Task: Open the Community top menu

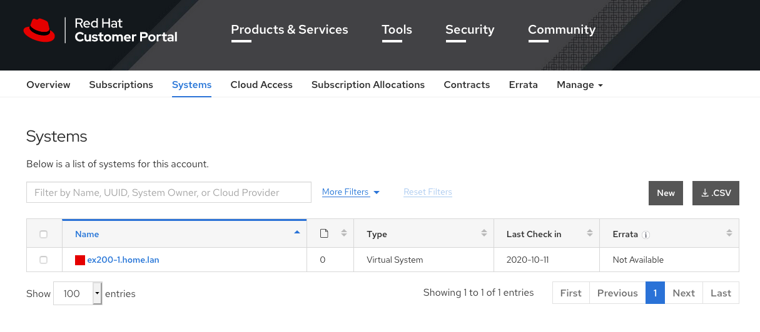Action: point(562,29)
